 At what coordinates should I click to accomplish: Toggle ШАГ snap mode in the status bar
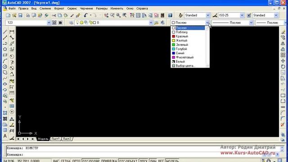pyautogui.click(x=56, y=161)
